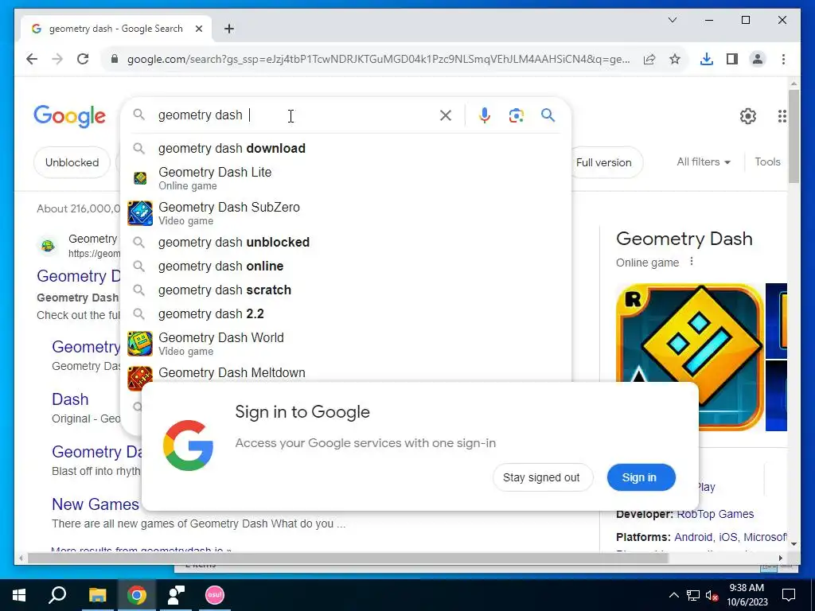
Task: Choose suggestion geometry dash 2.2
Action: (x=345, y=313)
